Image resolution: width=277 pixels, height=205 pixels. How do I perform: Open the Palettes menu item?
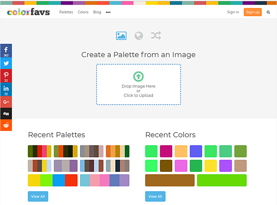point(66,12)
